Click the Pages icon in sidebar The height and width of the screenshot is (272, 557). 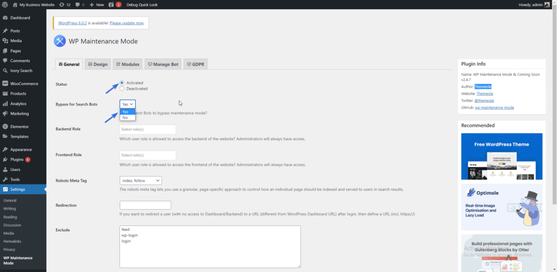pos(5,51)
